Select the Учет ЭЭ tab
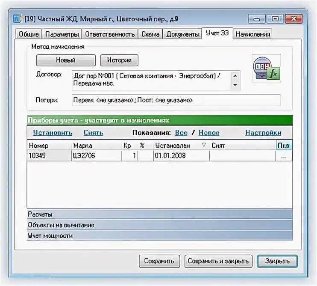This screenshot has width=317, height=286. pos(217,33)
